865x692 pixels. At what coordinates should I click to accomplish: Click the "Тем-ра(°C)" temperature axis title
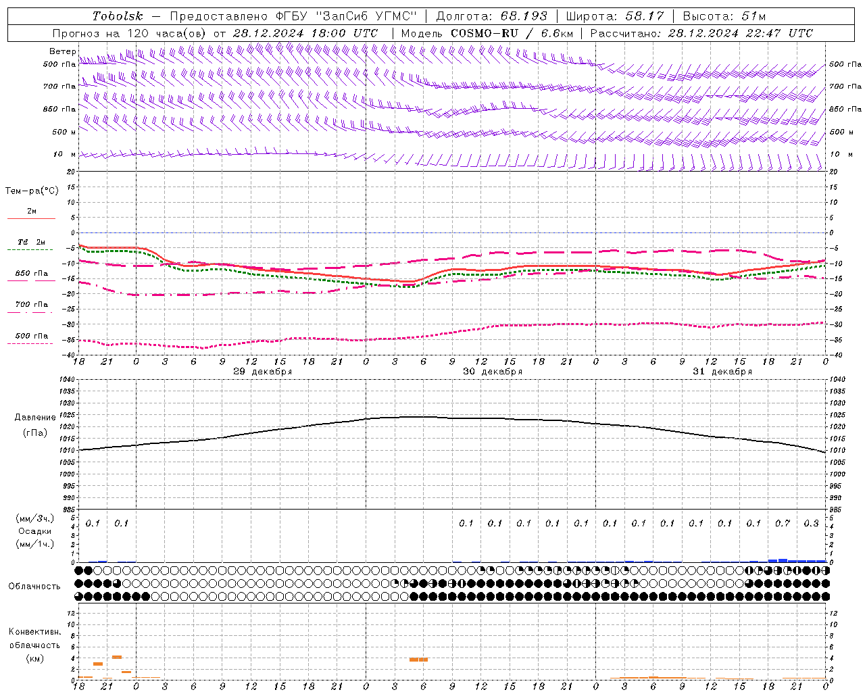point(32,191)
